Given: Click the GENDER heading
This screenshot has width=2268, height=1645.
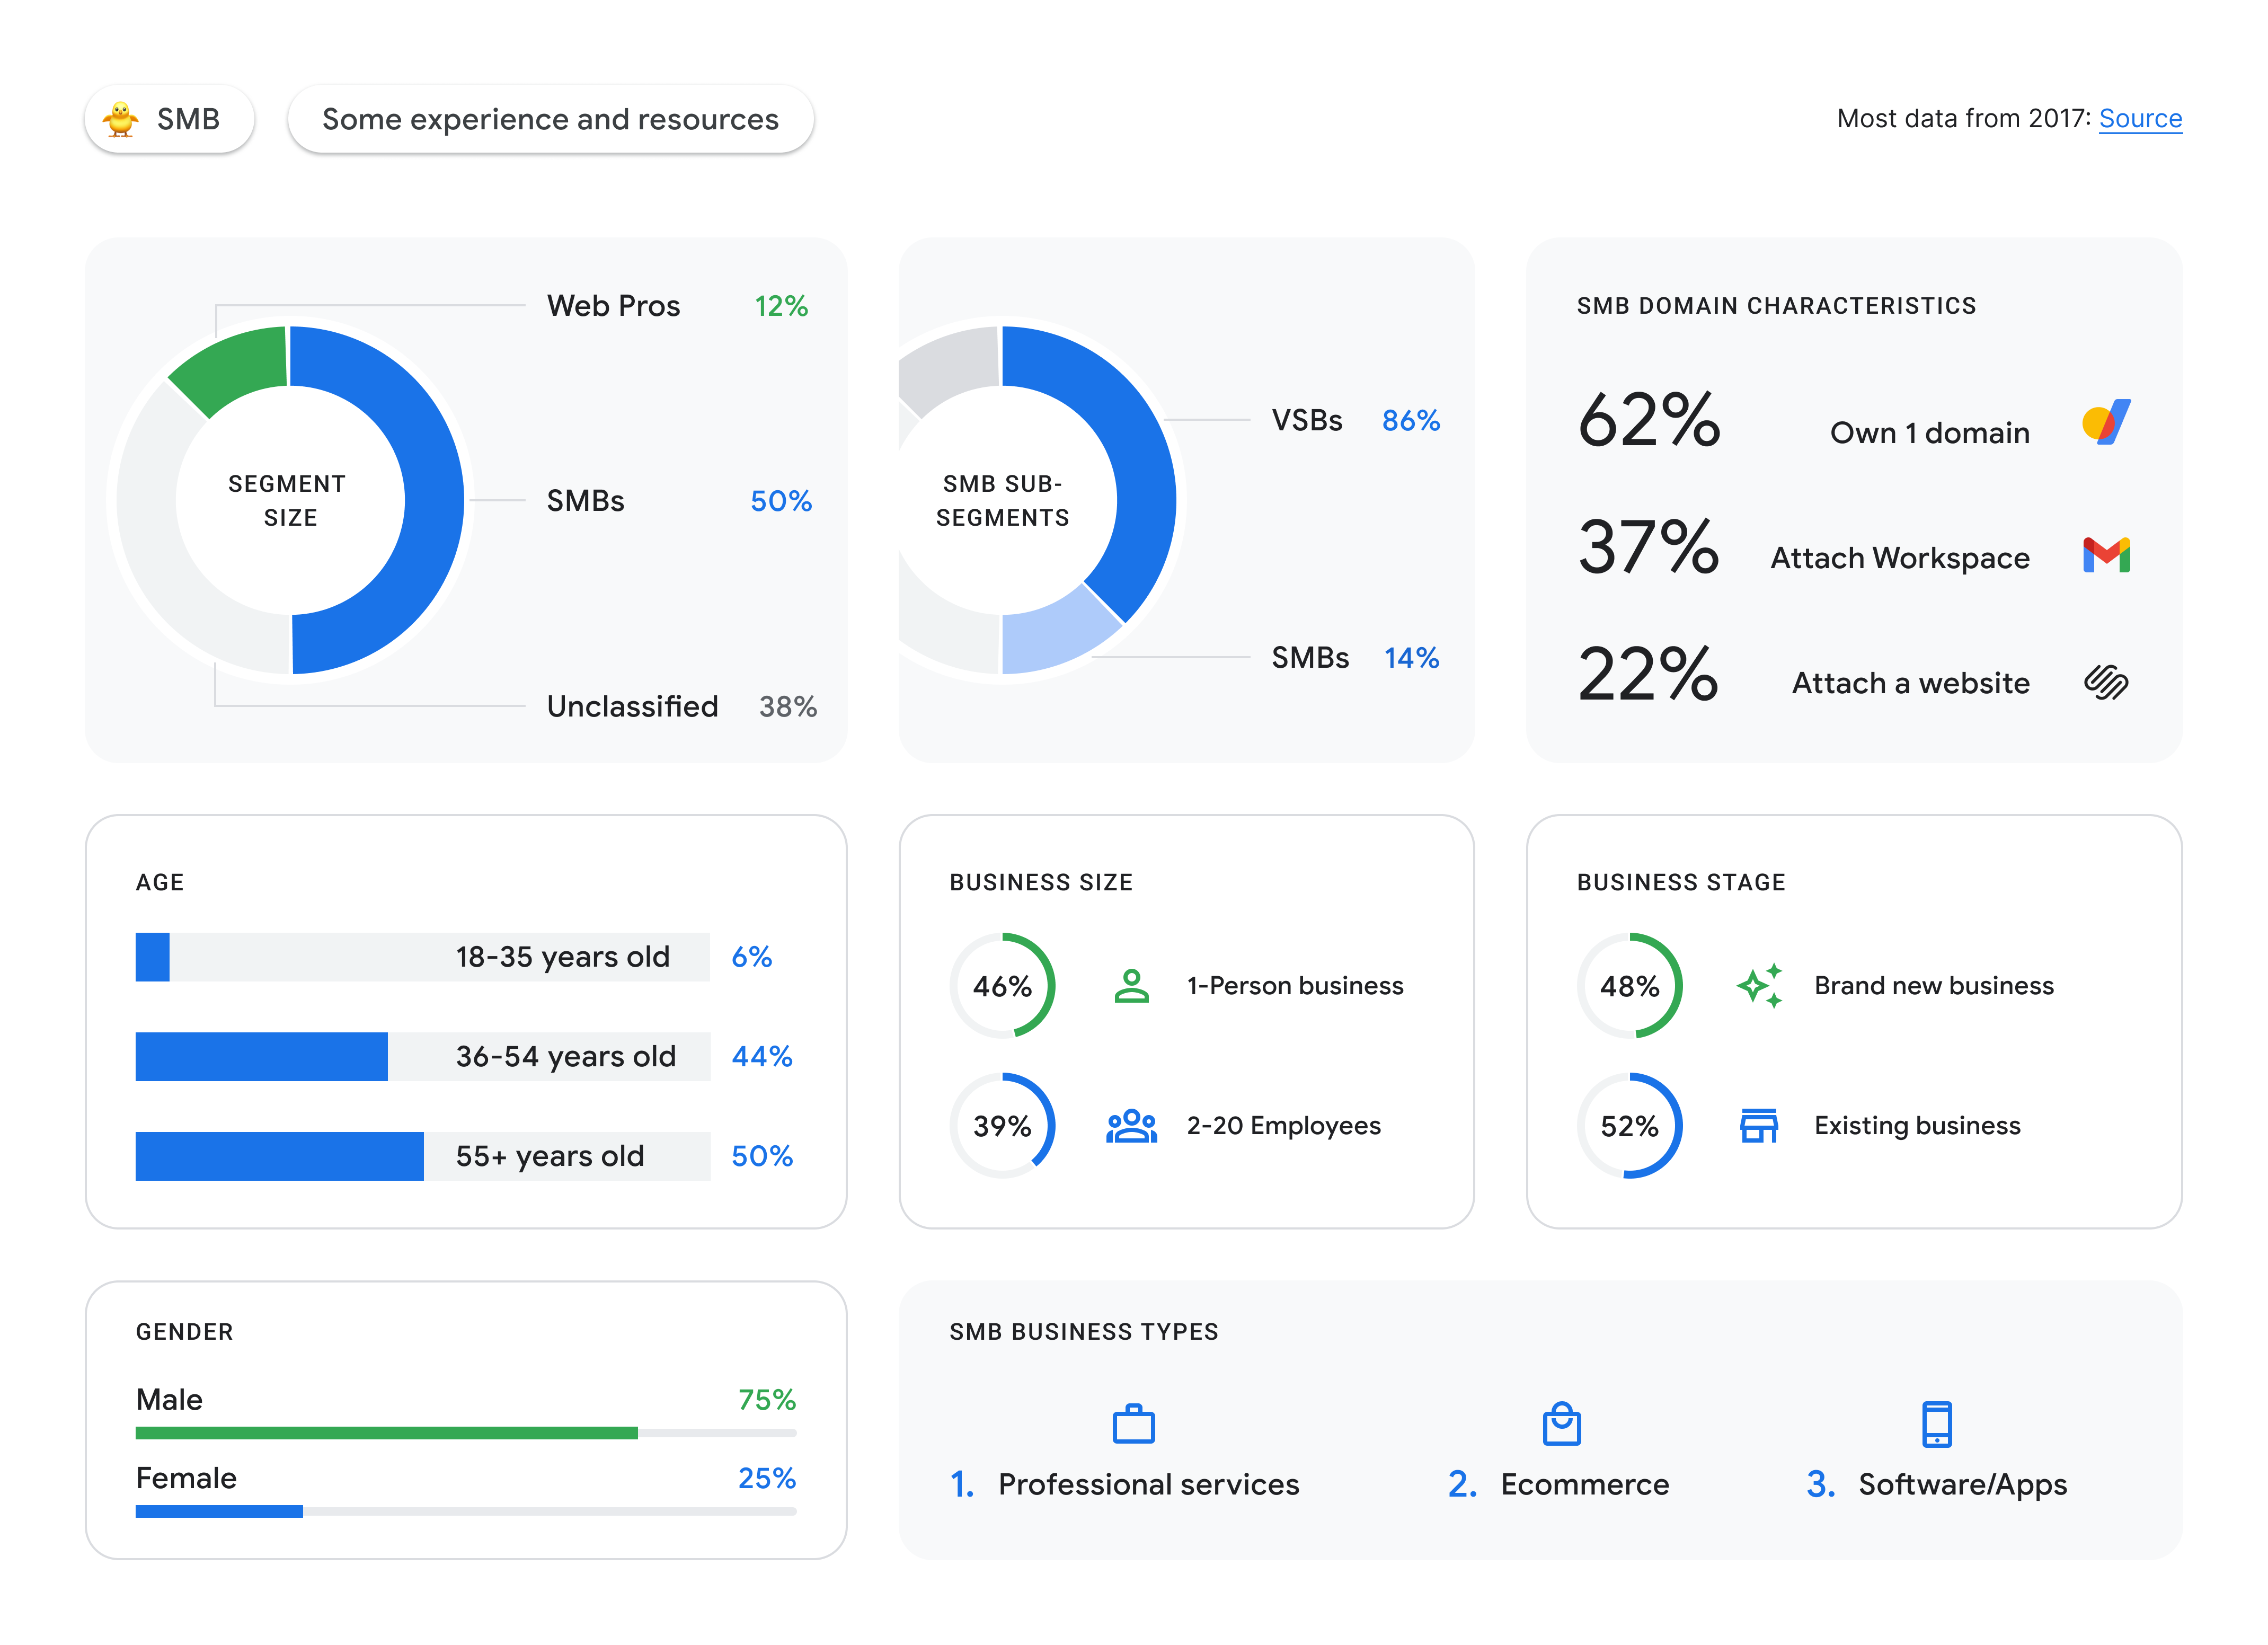Looking at the screenshot, I should click(184, 1332).
